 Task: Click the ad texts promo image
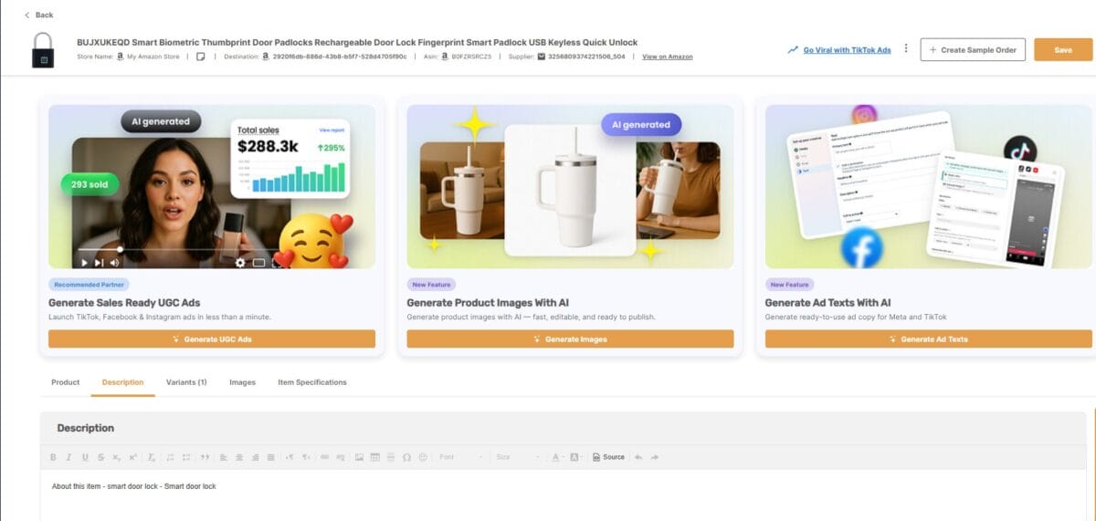click(928, 186)
